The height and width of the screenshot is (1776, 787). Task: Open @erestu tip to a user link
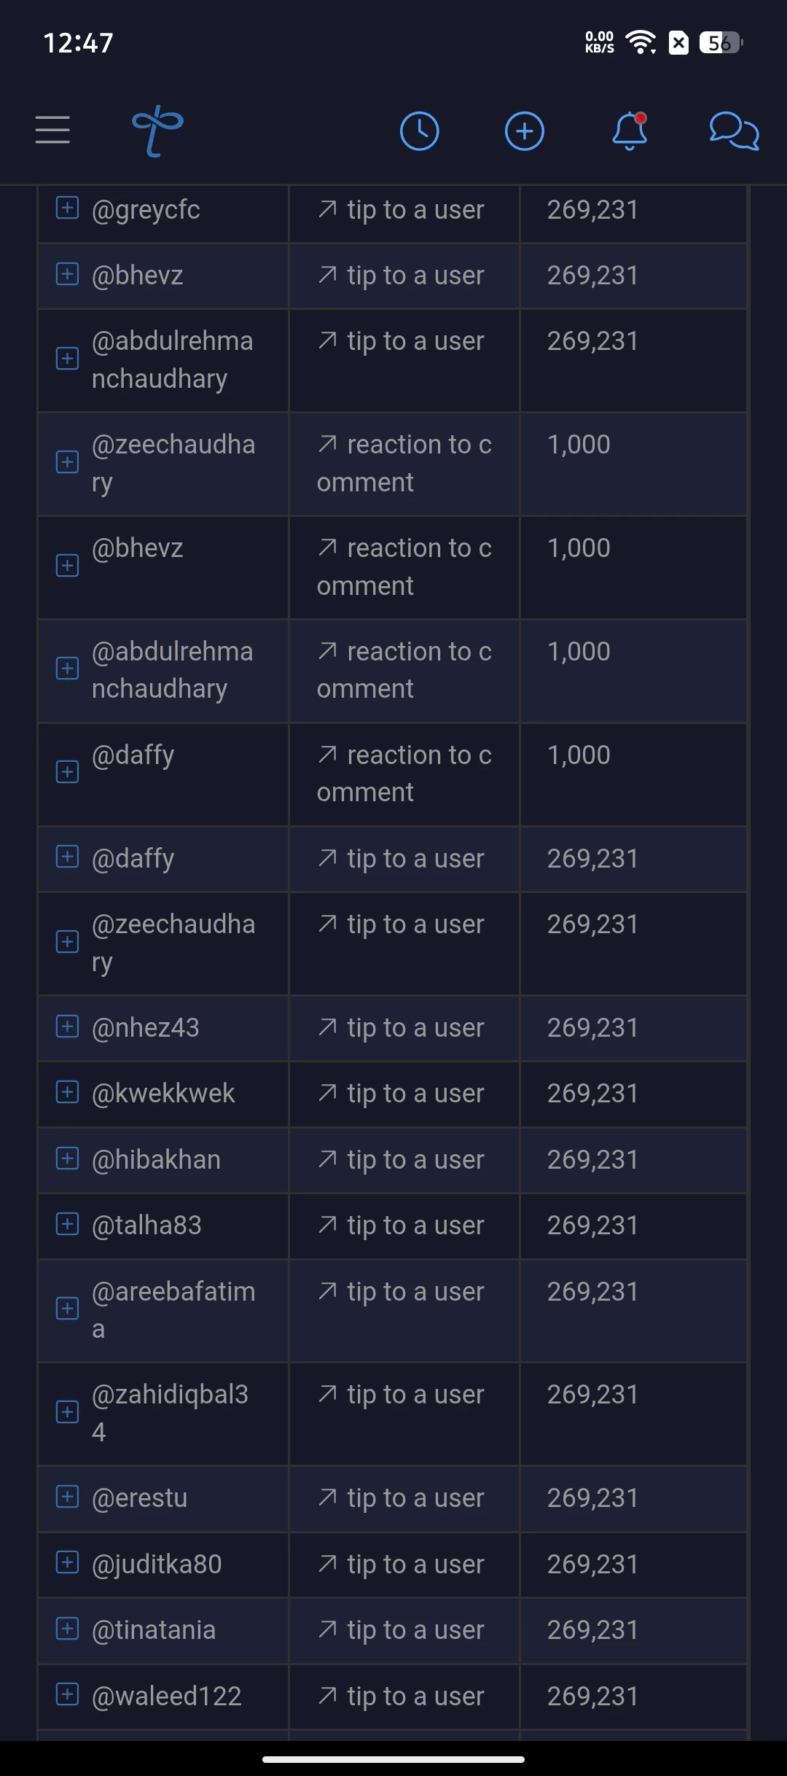[401, 1498]
